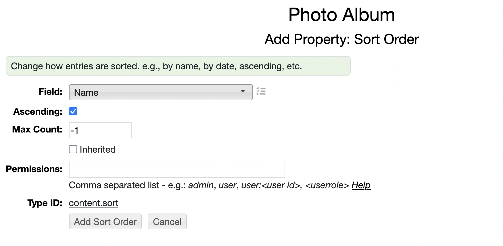Focus the Max Count input field
The image size is (503, 246).
pyautogui.click(x=100, y=130)
